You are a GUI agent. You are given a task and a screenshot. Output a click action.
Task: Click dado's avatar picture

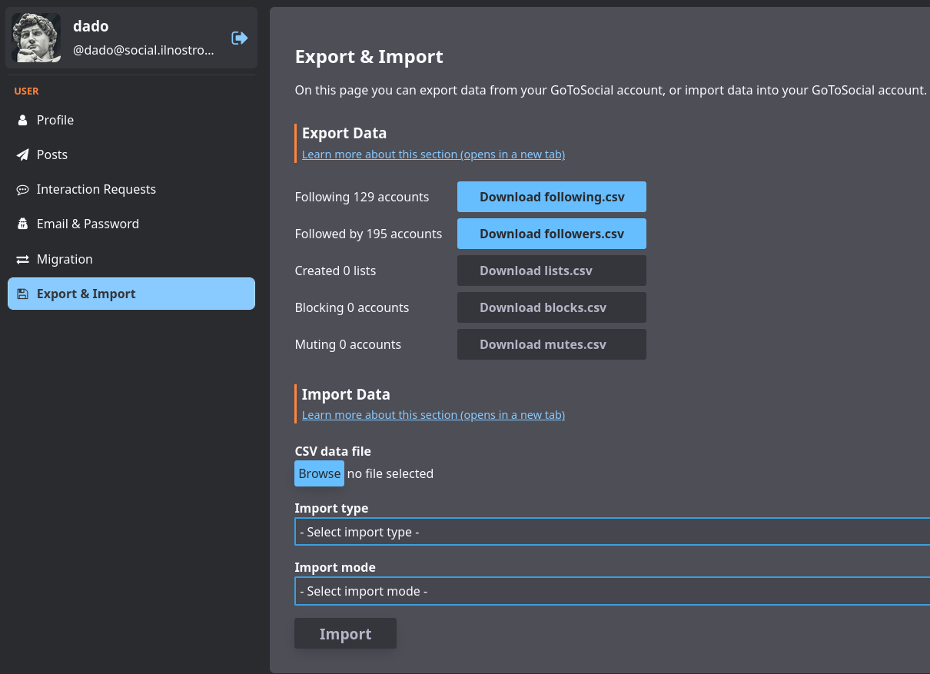pos(36,38)
